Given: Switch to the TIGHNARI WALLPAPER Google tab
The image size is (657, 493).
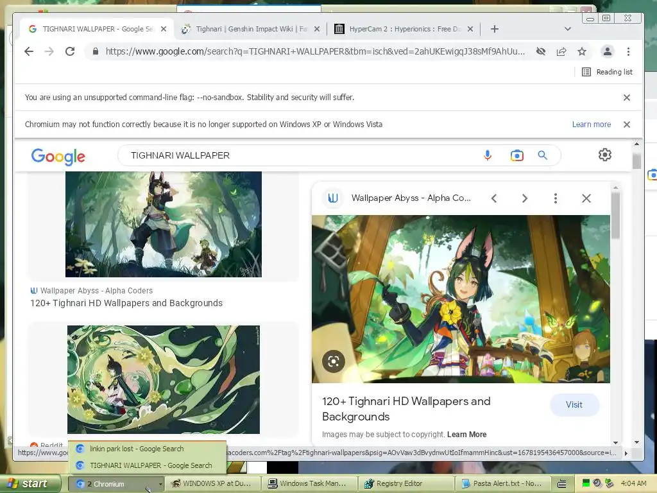Looking at the screenshot, I should click(98, 29).
